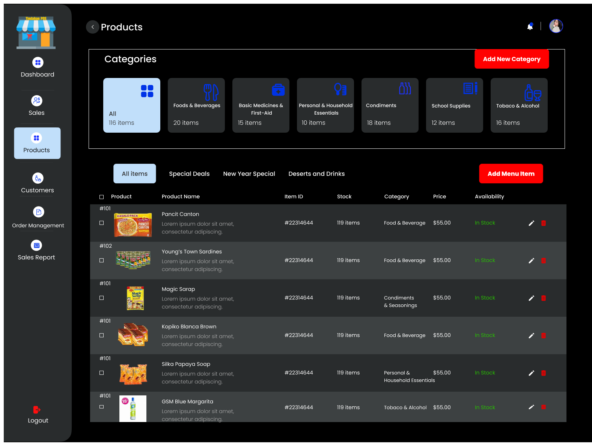592x446 pixels.
Task: Click the Price column header
Action: pos(440,197)
